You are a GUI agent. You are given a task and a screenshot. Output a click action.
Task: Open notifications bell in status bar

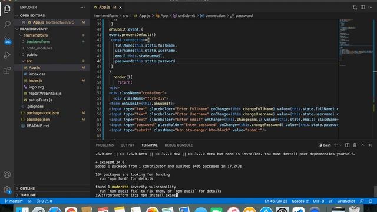(371, 201)
